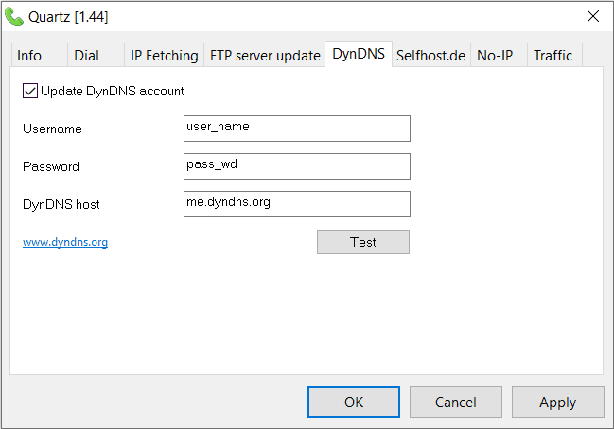Click the DynDNS host field
The image size is (614, 429).
click(297, 204)
